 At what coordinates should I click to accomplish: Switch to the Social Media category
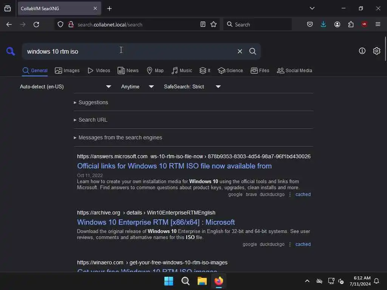pyautogui.click(x=294, y=71)
